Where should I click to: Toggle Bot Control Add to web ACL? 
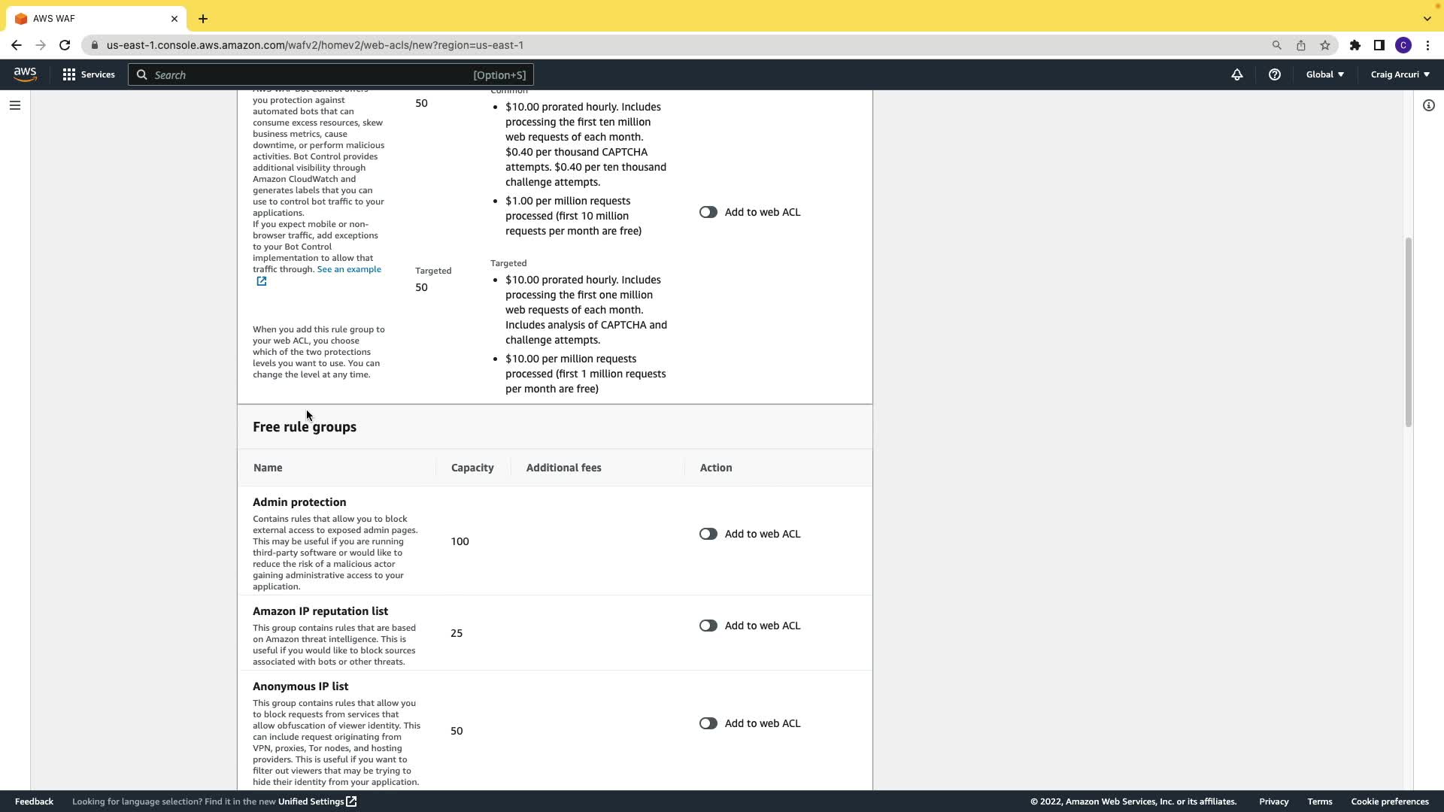(708, 212)
